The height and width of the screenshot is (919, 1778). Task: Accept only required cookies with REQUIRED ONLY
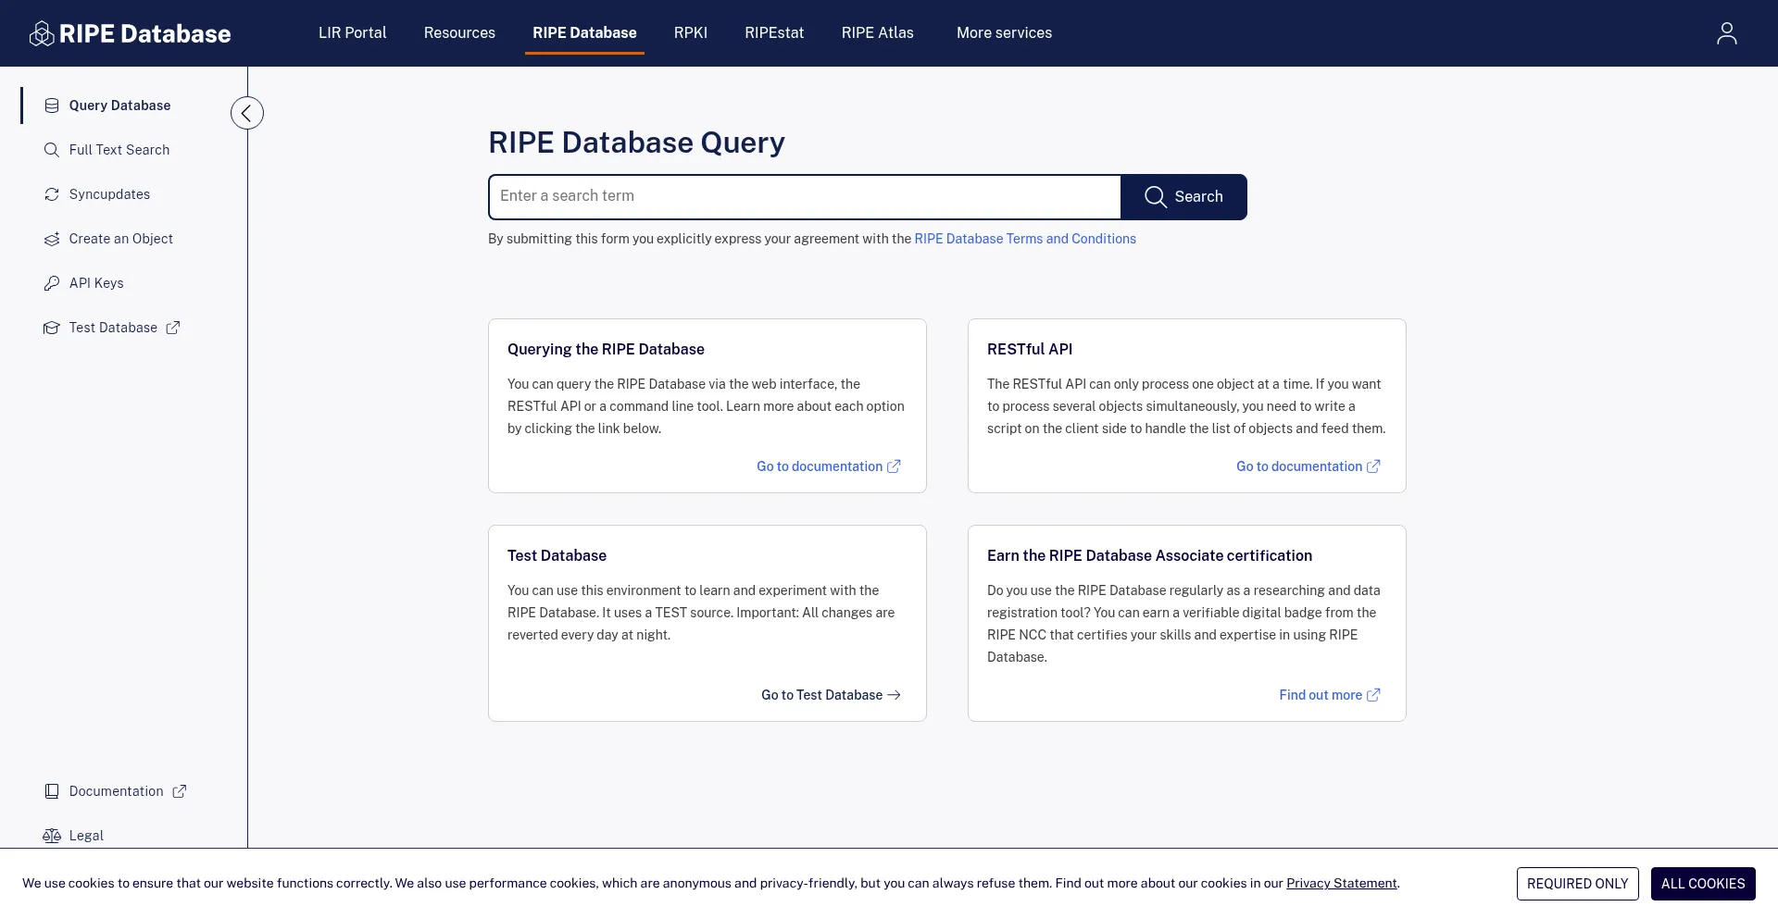(x=1577, y=884)
